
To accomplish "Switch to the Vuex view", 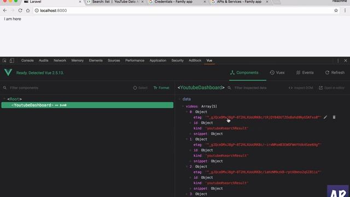I will pyautogui.click(x=277, y=73).
